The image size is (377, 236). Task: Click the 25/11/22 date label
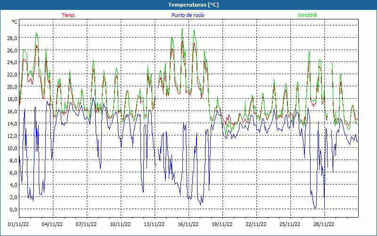[x=290, y=225]
